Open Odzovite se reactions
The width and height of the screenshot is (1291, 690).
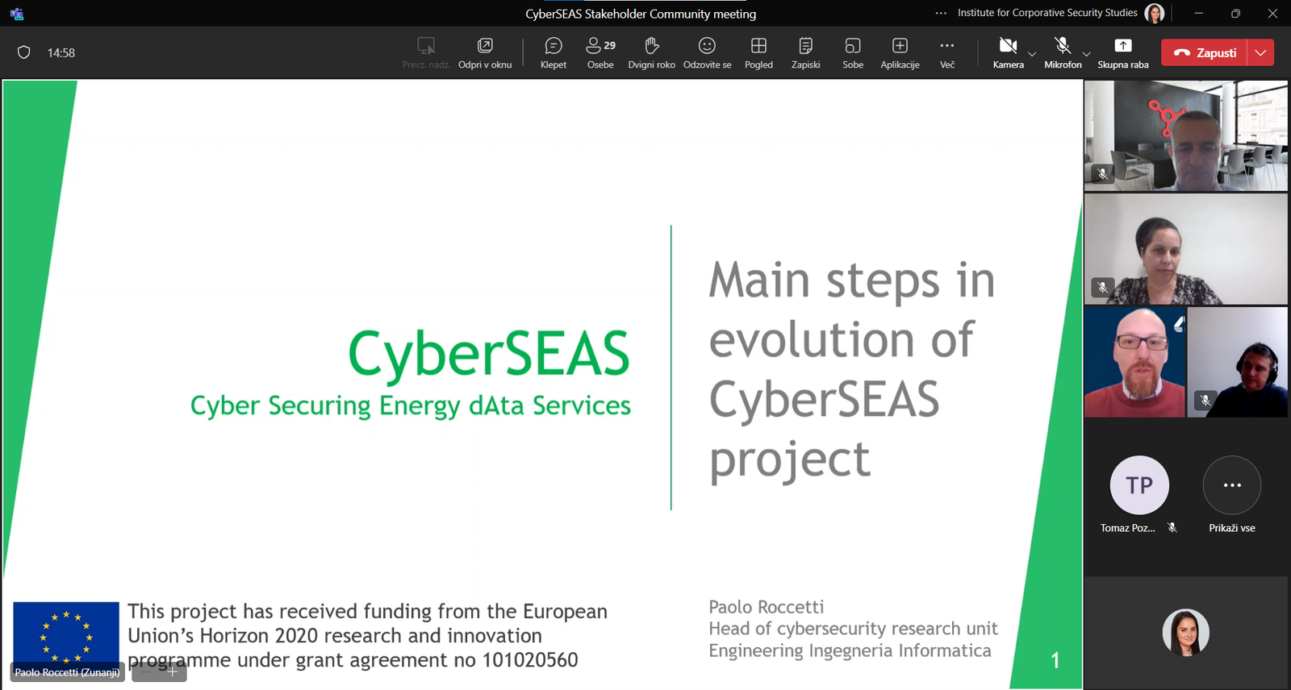(x=707, y=52)
